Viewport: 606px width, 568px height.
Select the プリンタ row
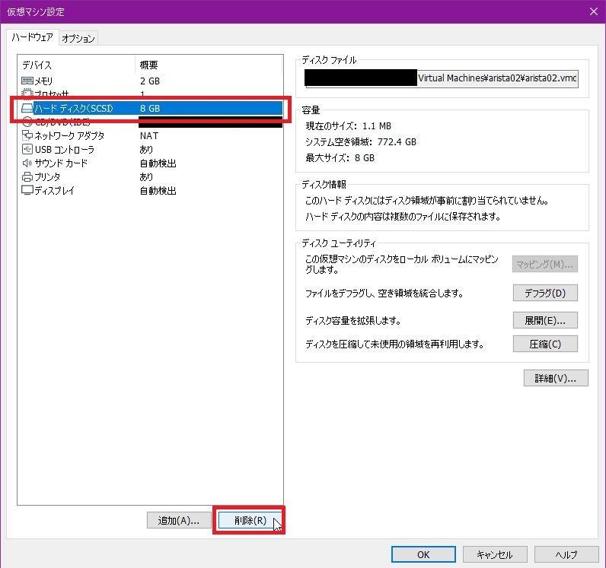[150, 177]
